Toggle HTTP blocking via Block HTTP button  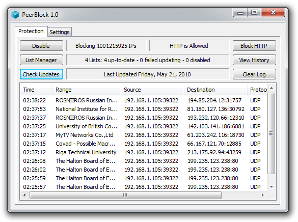254,46
